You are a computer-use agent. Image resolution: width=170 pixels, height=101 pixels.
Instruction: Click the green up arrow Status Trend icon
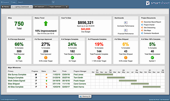click(x=46, y=23)
